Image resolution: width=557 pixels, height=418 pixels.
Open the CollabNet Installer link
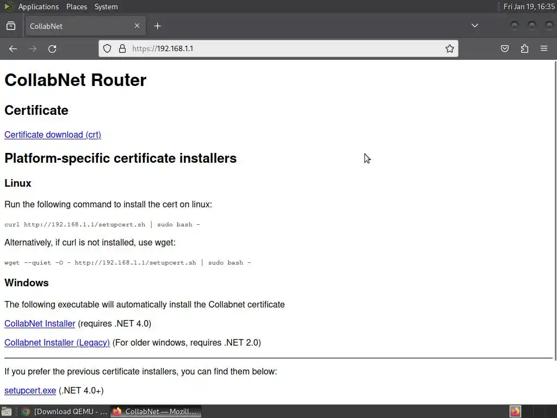(40, 323)
